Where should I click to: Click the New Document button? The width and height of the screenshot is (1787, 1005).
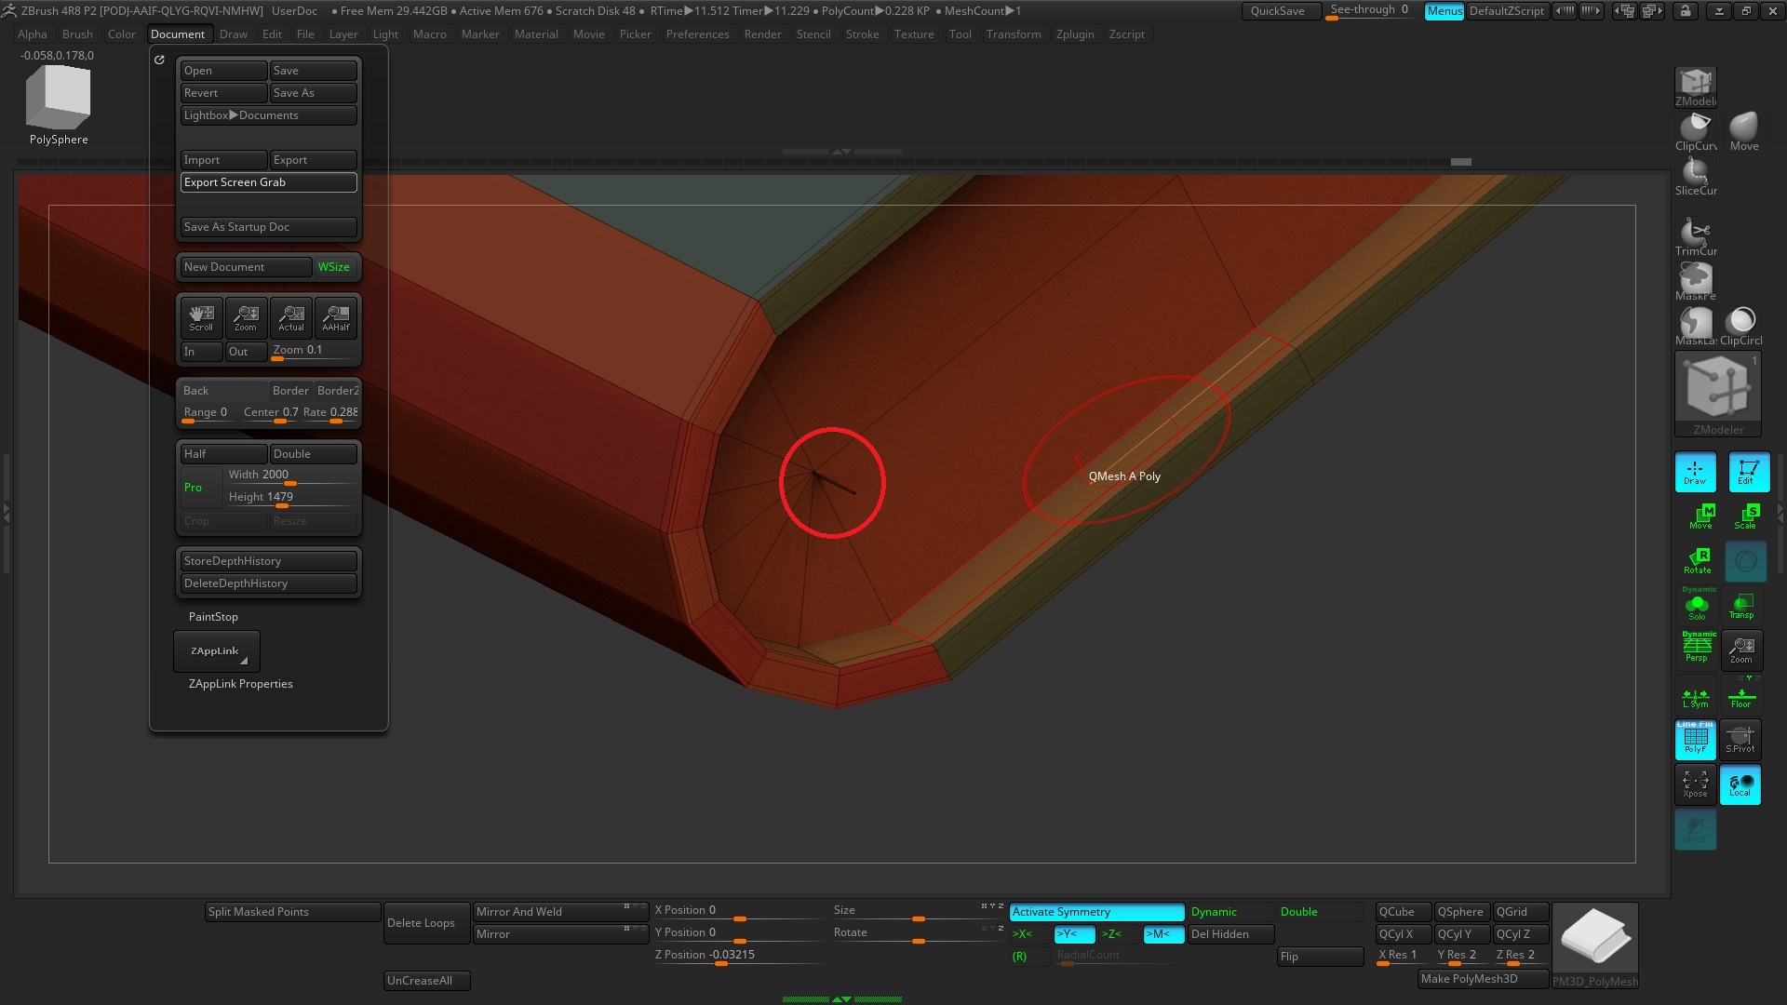pos(246,267)
